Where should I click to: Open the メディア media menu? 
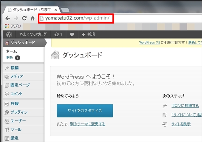coord(17,76)
